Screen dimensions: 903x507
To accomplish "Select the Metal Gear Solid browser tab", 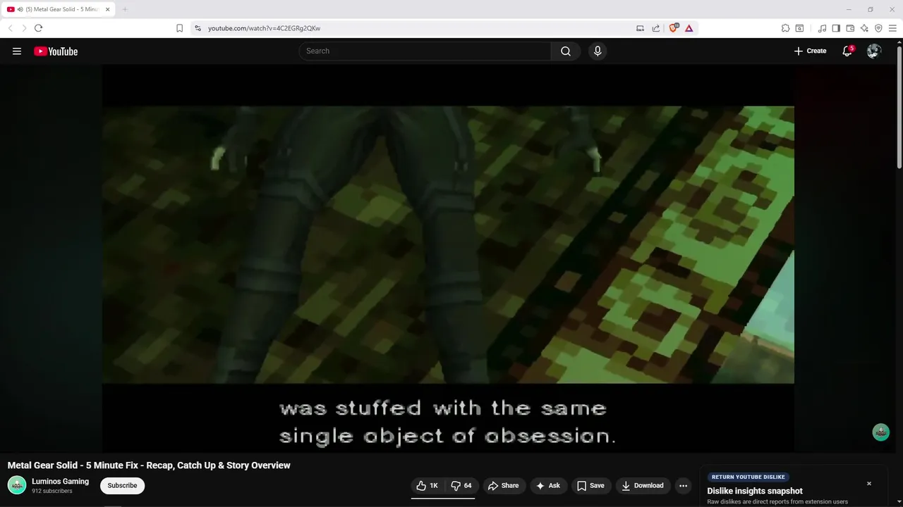I will pos(60,9).
